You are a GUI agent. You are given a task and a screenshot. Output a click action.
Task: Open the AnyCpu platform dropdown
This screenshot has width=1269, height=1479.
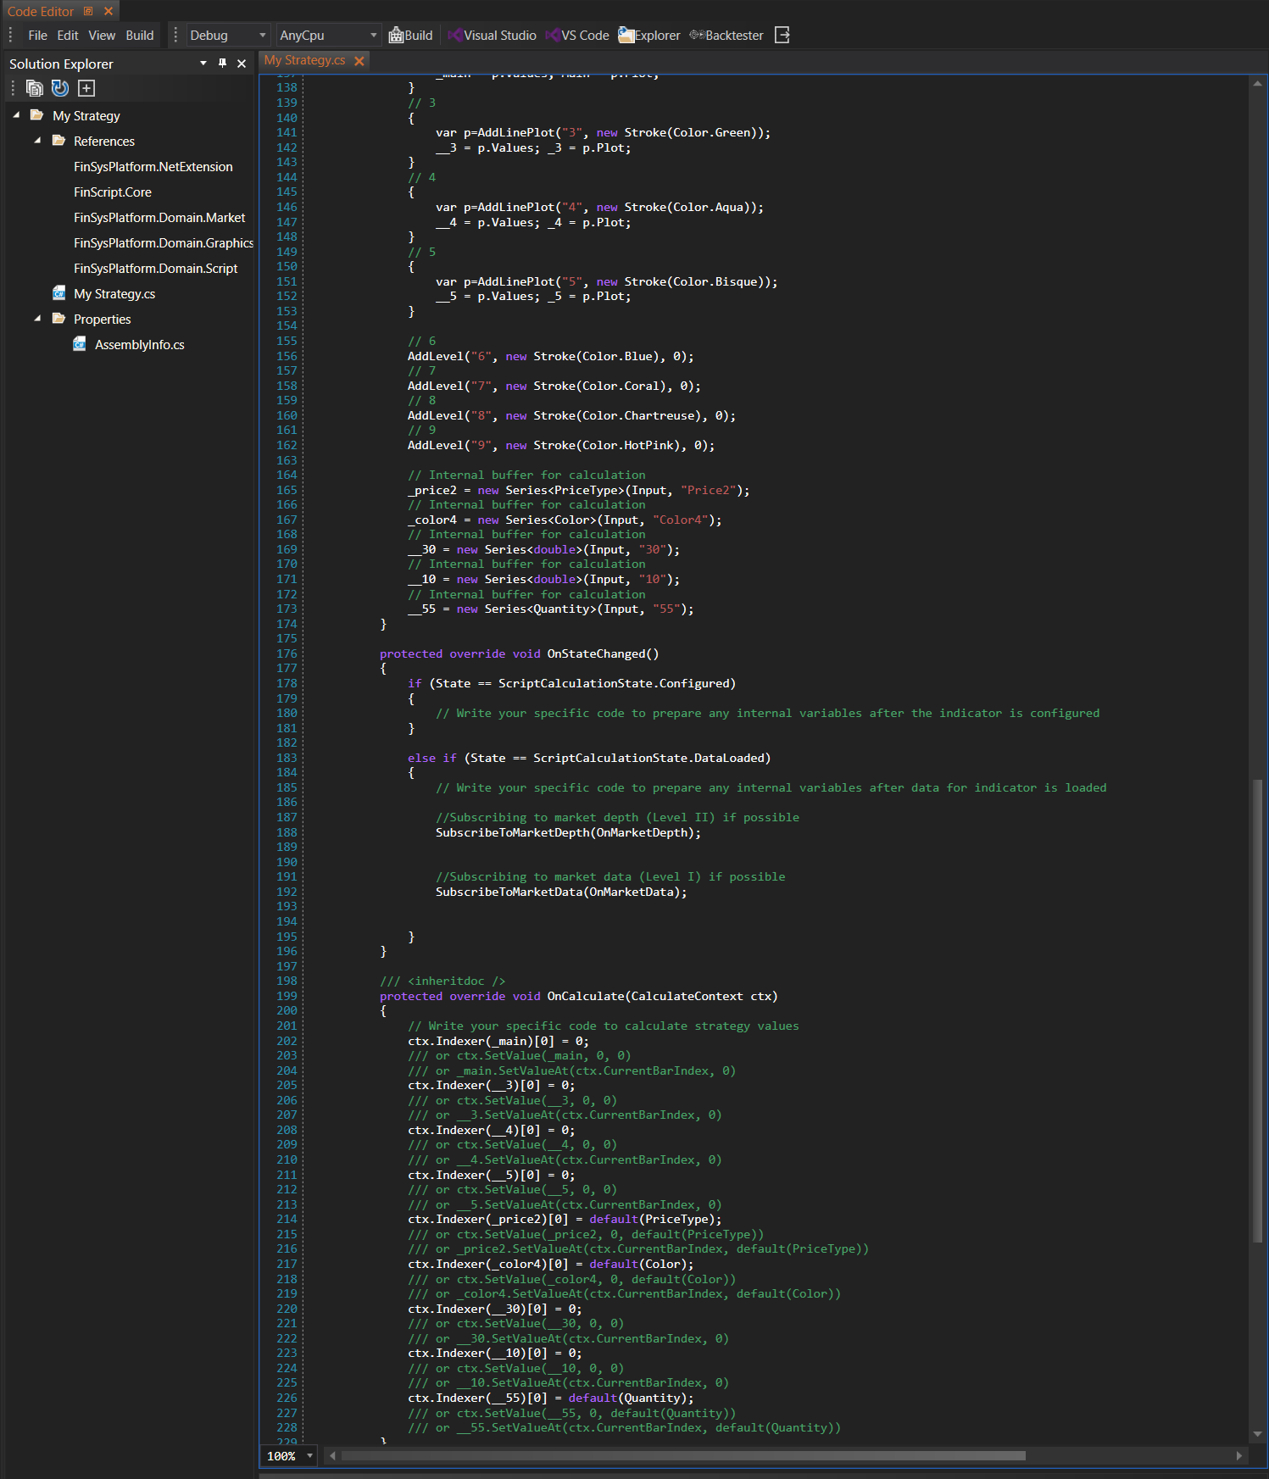click(328, 36)
